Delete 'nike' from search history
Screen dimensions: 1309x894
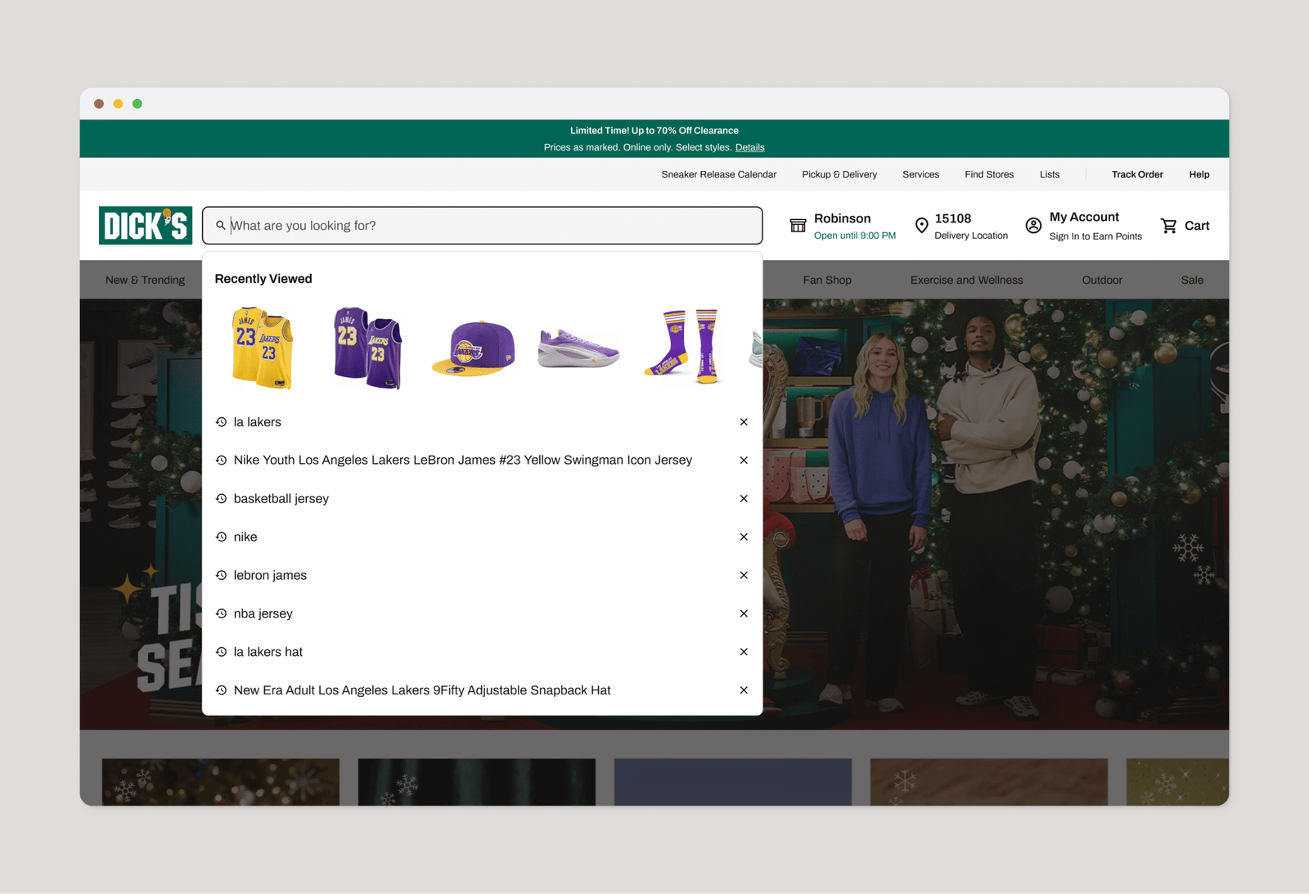point(744,537)
